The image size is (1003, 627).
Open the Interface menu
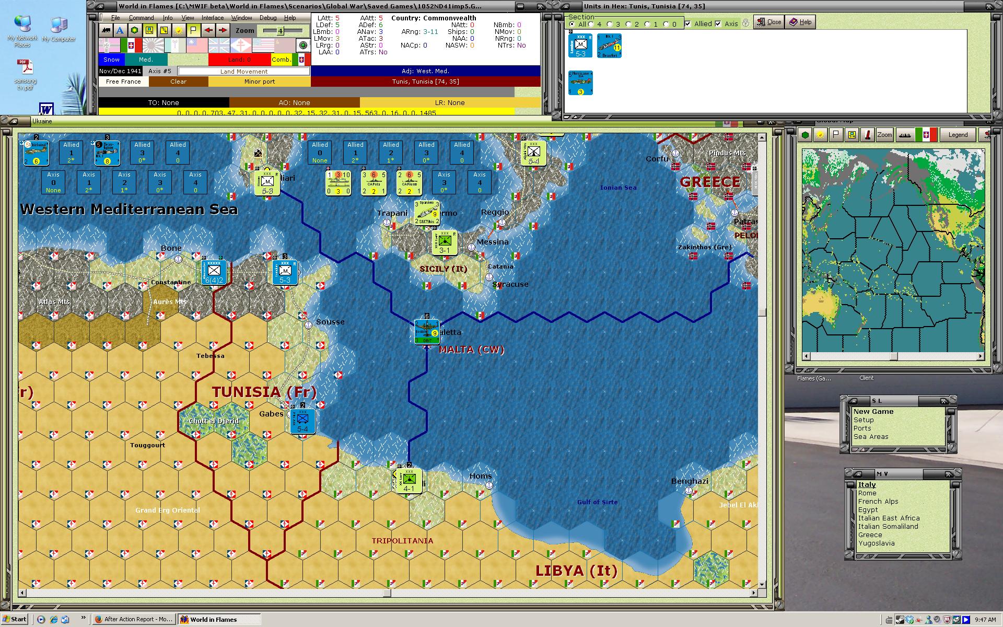213,18
